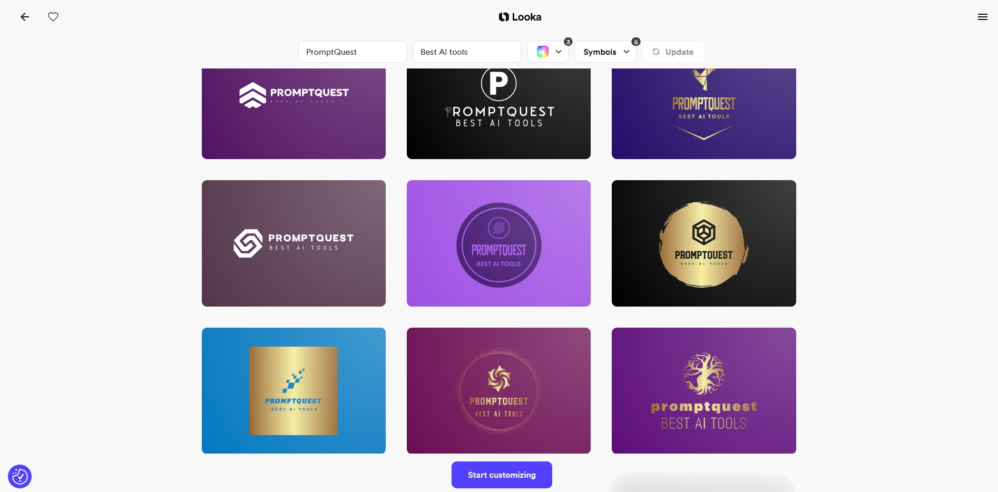The width and height of the screenshot is (998, 492).
Task: Select the purple circular badge logo
Action: [498, 243]
